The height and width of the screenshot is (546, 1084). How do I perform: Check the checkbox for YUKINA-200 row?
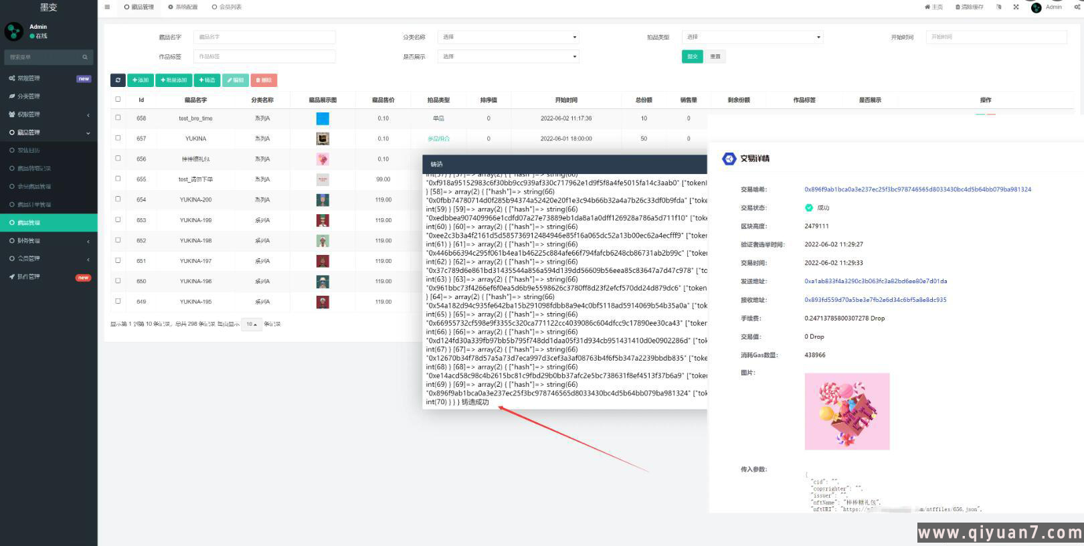tap(118, 199)
